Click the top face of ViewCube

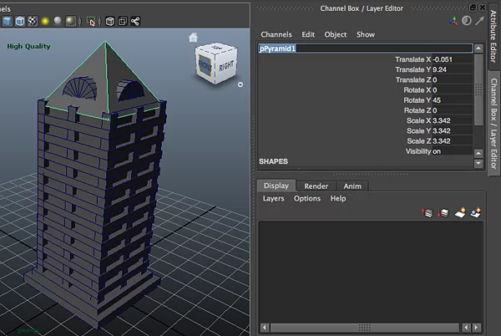(217, 48)
